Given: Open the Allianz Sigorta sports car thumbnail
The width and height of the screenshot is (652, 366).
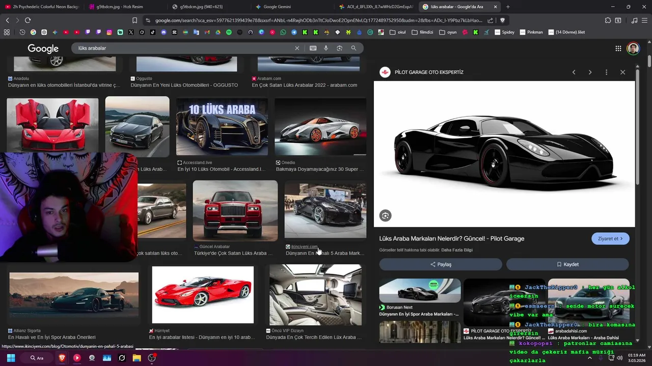Looking at the screenshot, I should pos(74,295).
